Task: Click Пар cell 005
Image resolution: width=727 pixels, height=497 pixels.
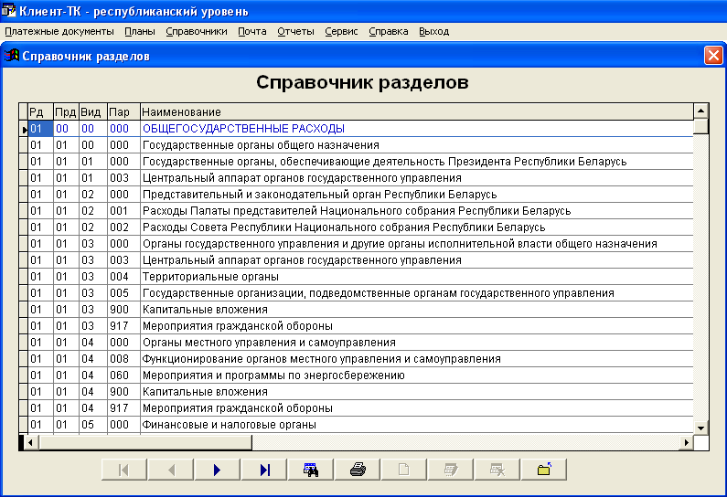Action: [123, 292]
